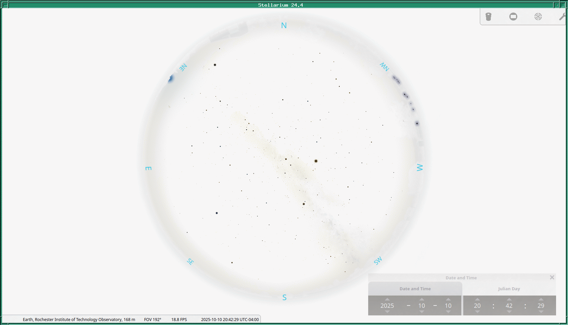
Task: Close the Date and Time panel
Action: click(x=552, y=277)
